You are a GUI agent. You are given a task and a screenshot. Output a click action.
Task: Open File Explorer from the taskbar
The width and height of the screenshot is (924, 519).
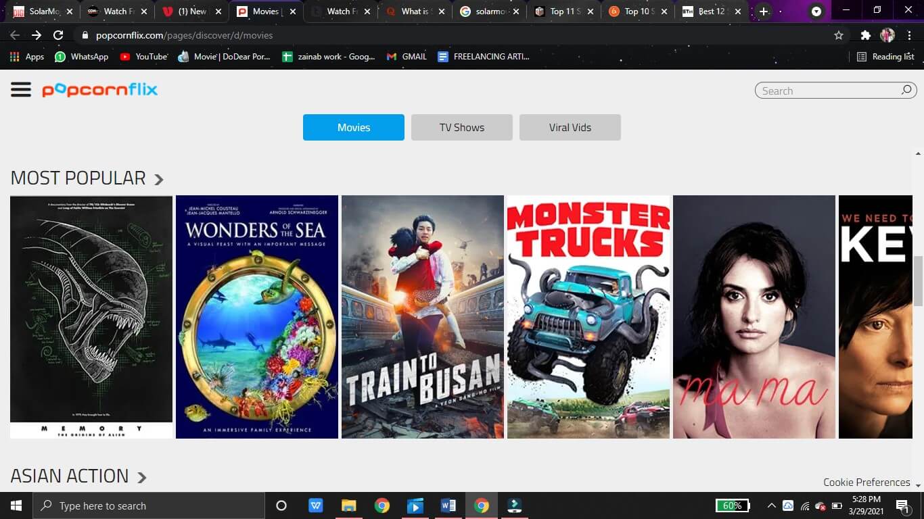[x=349, y=505]
